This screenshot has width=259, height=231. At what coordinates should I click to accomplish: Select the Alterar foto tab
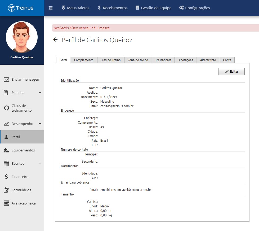click(x=208, y=60)
